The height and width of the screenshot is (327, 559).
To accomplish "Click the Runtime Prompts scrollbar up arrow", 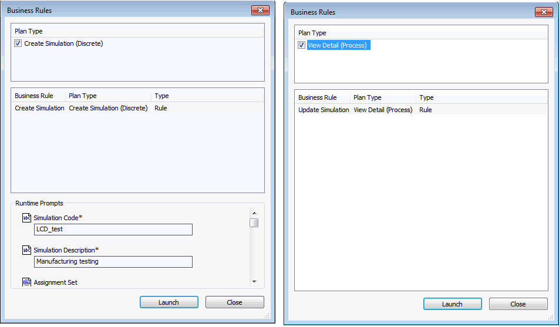I will pos(254,213).
